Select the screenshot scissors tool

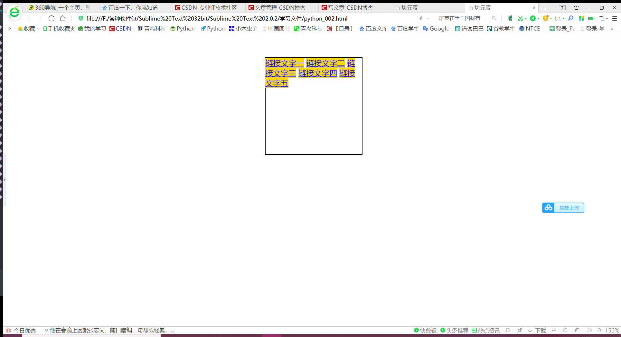pos(521,19)
